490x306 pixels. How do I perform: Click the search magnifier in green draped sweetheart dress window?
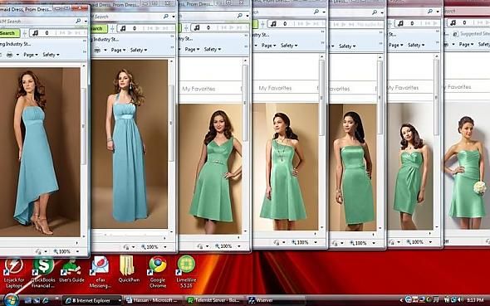point(430,11)
